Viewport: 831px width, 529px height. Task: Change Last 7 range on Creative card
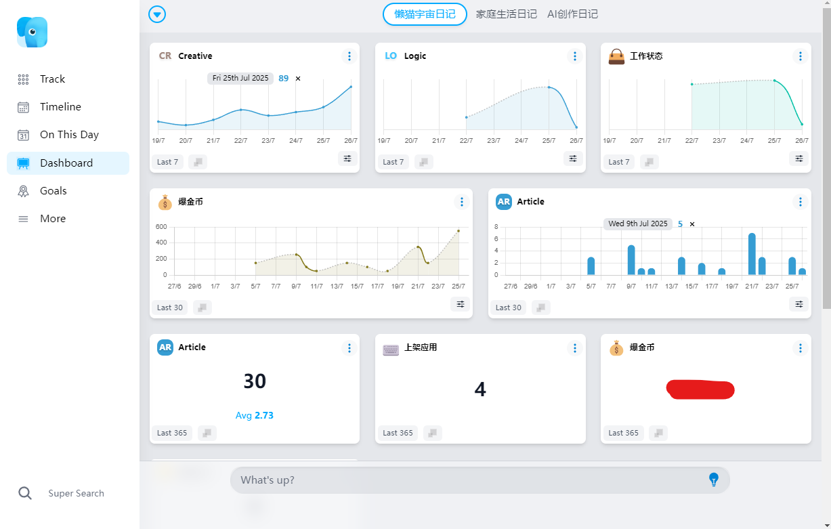pyautogui.click(x=167, y=162)
